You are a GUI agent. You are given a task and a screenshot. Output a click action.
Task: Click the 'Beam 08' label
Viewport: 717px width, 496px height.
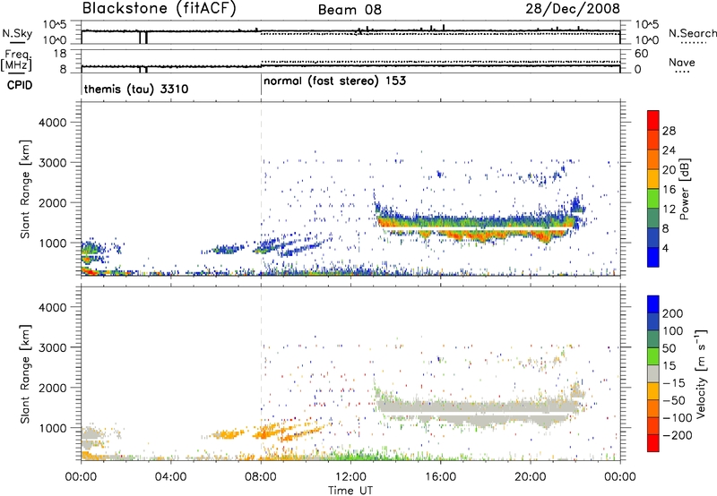point(350,10)
